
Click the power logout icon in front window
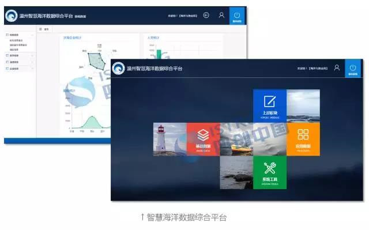pyautogui.click(x=352, y=69)
